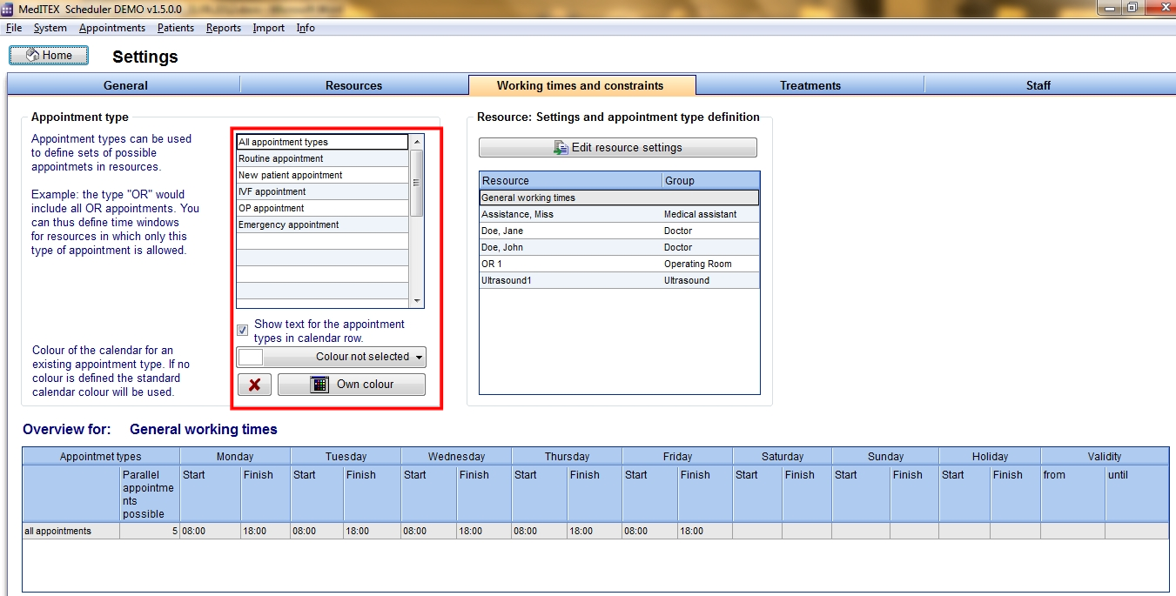The image size is (1176, 596).
Task: Select the 'Ultrasound1' resource row
Action: click(619, 280)
